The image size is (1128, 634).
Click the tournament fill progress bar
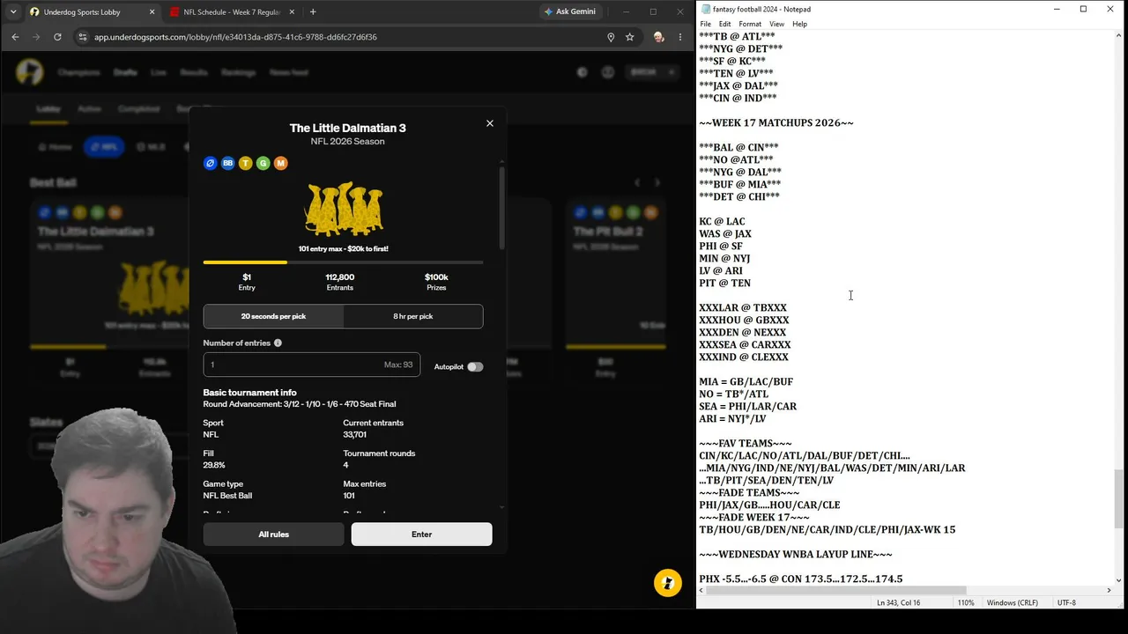pyautogui.click(x=343, y=262)
